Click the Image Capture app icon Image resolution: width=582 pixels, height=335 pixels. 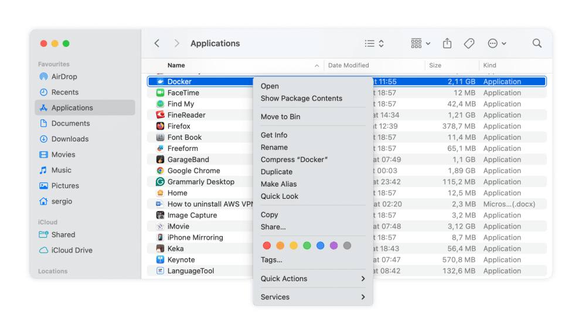pos(160,215)
